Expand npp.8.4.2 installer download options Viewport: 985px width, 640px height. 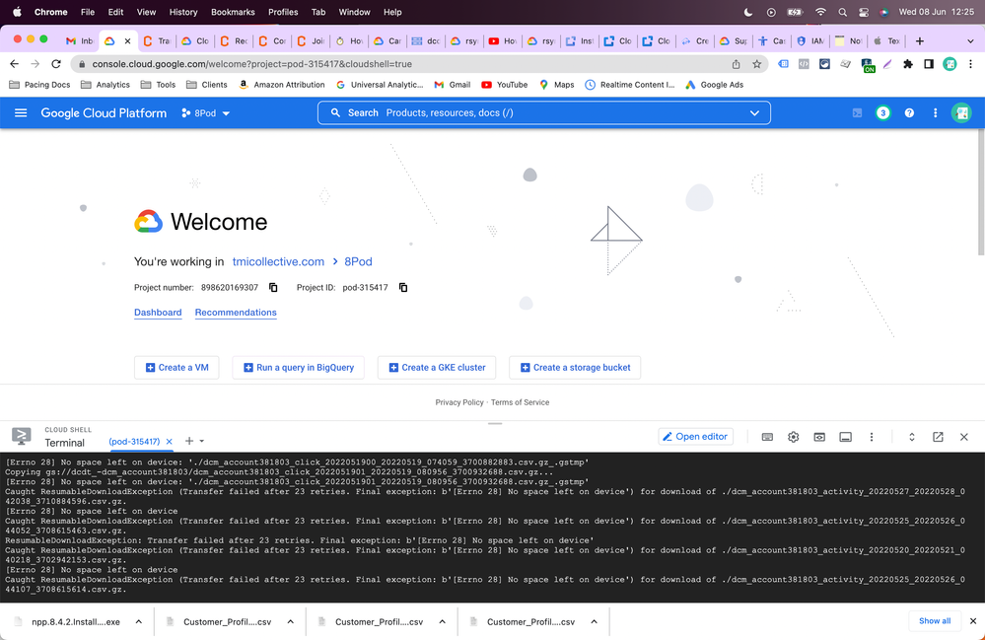(139, 622)
